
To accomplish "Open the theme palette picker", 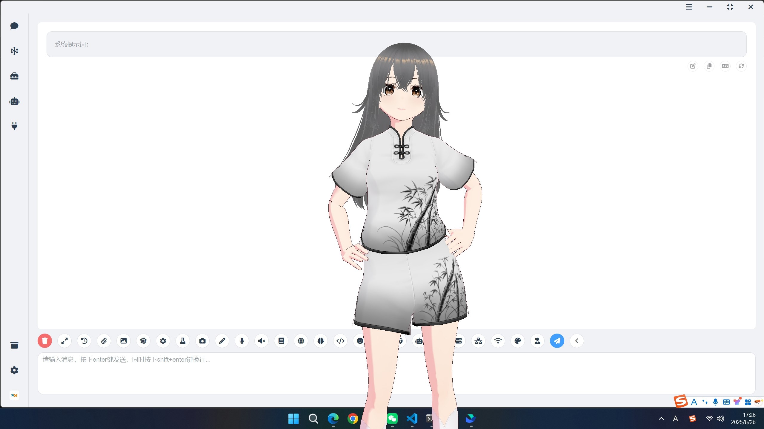I will [517, 341].
